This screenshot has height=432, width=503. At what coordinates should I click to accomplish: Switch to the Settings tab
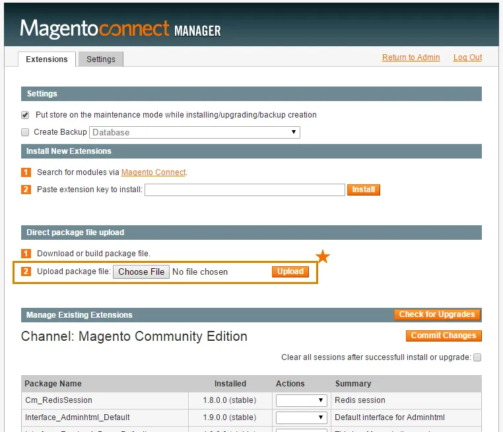pyautogui.click(x=101, y=59)
